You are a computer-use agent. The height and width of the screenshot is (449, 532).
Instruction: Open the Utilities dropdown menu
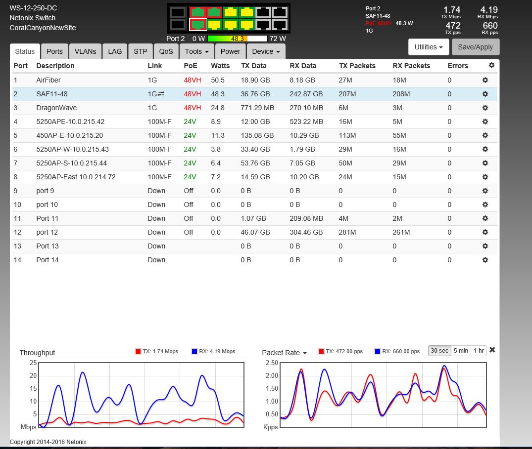pos(429,47)
